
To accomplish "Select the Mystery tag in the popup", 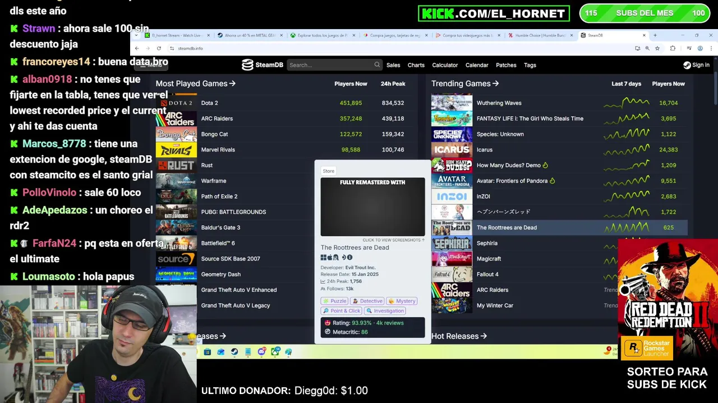I will point(402,301).
